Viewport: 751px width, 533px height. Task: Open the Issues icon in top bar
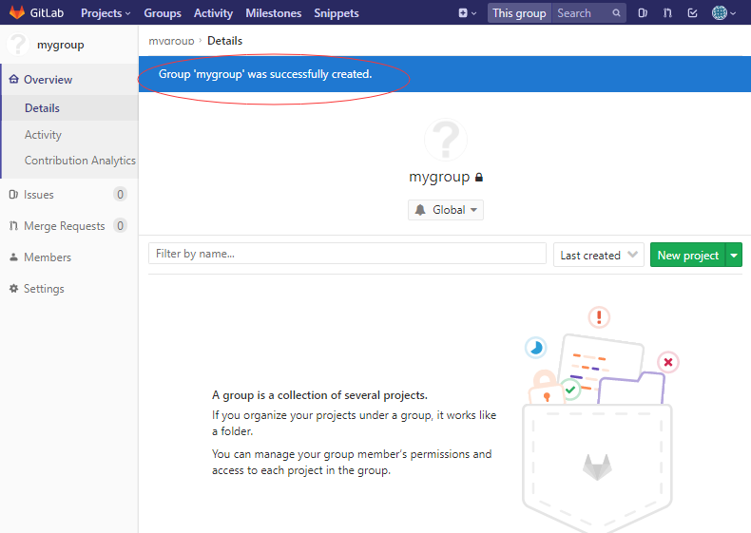pos(643,13)
